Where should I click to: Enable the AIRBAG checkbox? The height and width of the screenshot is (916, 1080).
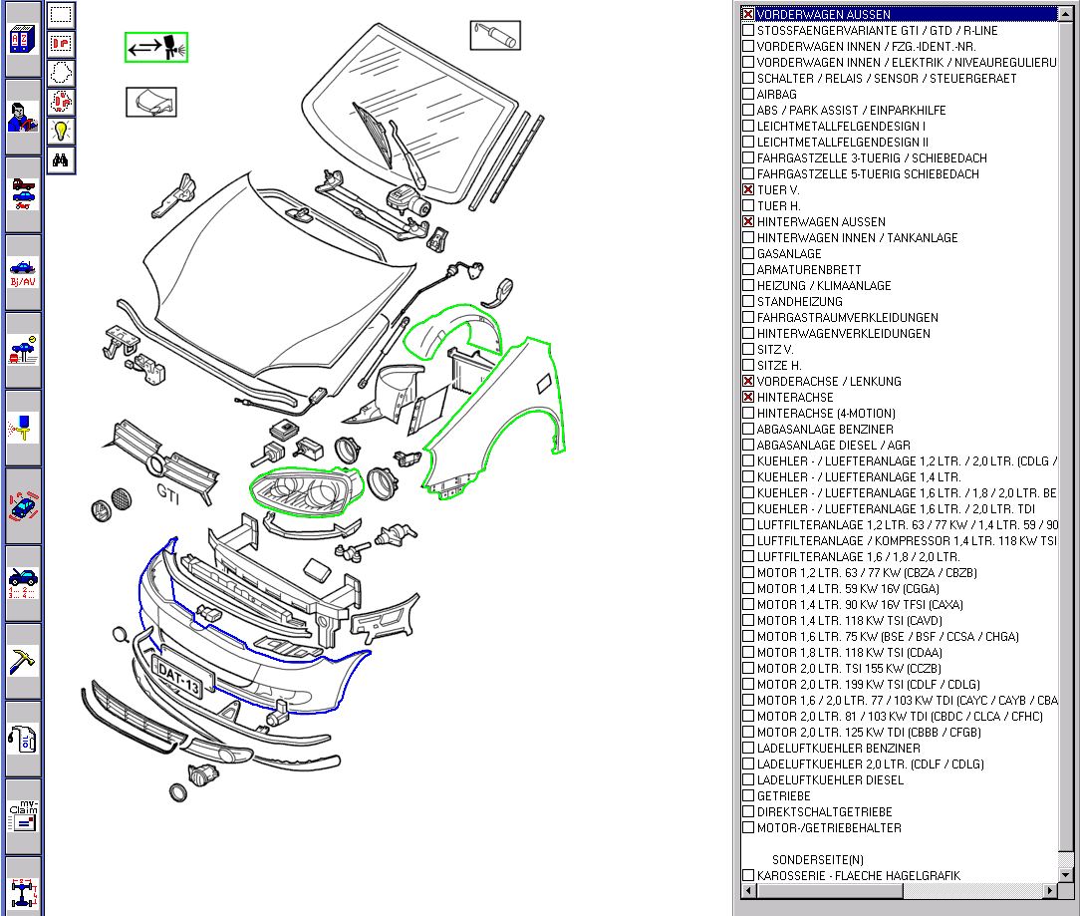coord(748,95)
